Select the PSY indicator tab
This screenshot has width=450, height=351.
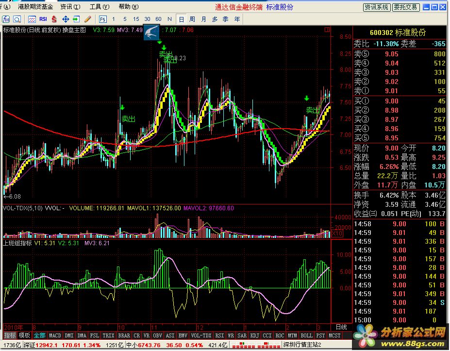(320, 335)
